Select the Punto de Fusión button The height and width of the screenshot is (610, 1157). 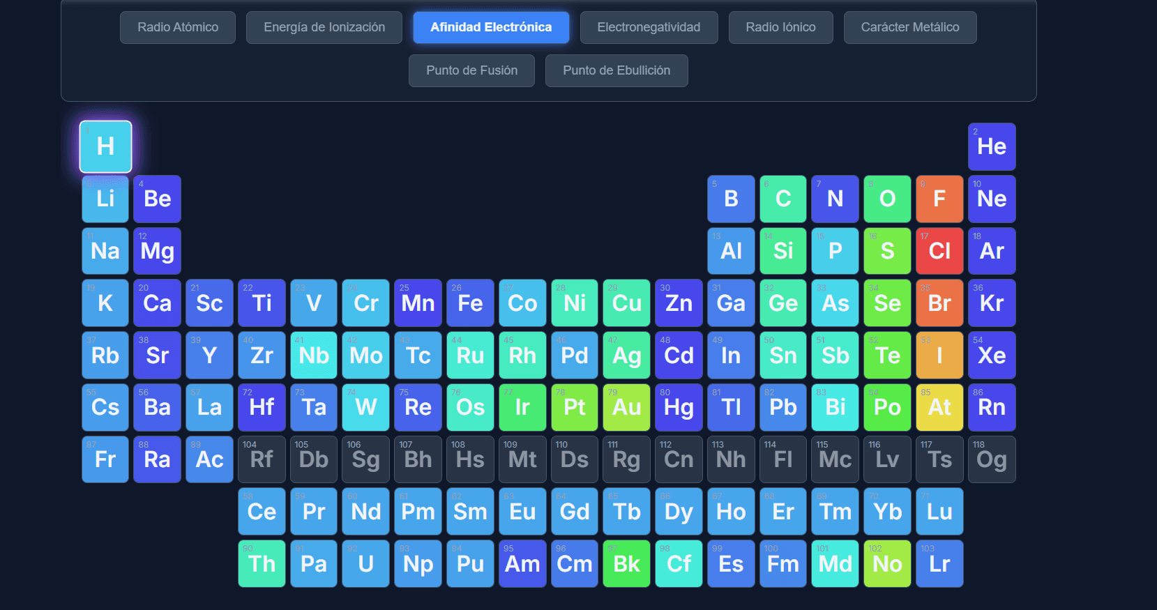[471, 70]
